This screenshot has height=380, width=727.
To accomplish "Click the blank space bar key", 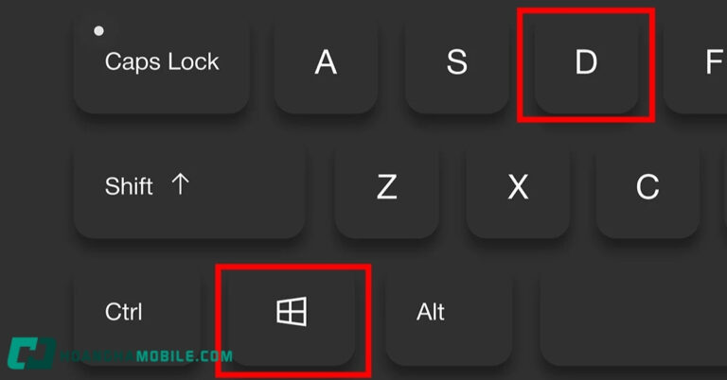I will tap(634, 315).
